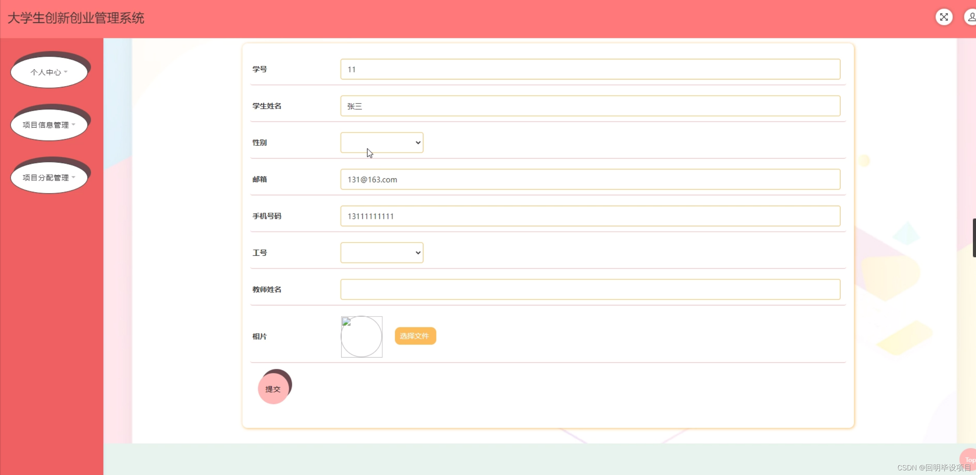Viewport: 976px width, 475px height.
Task: Click the 手机号码 phone field
Action: point(590,216)
